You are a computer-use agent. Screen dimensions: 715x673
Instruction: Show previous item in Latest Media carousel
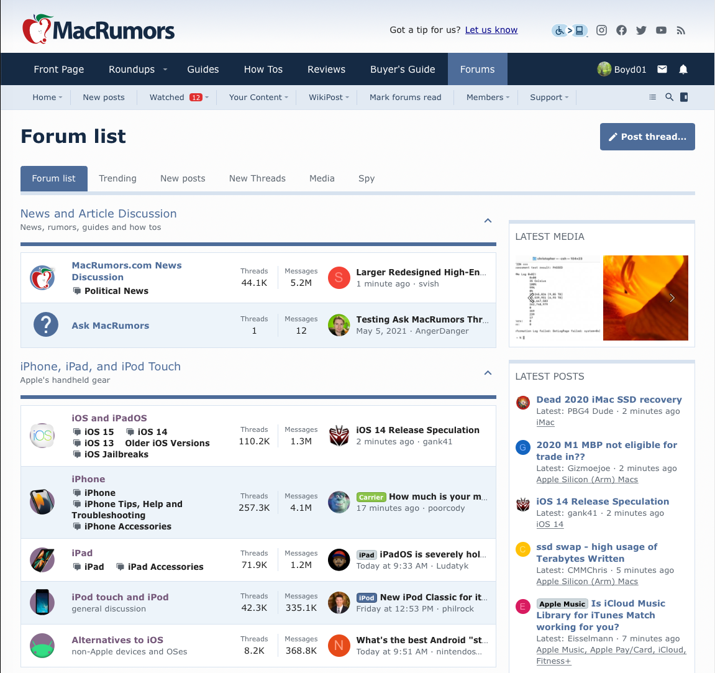click(531, 298)
